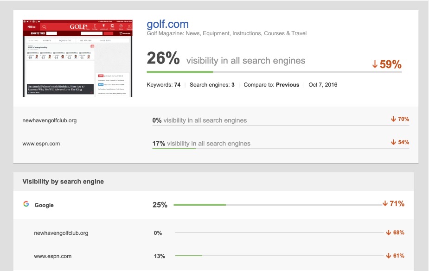This screenshot has width=429, height=271.
Task: Select newhavengolfclub.org under Google section
Action: [x=61, y=233]
